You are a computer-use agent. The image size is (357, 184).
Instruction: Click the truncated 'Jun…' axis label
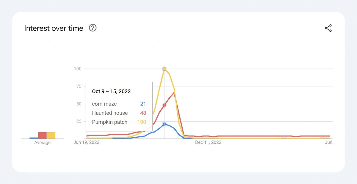[330, 142]
